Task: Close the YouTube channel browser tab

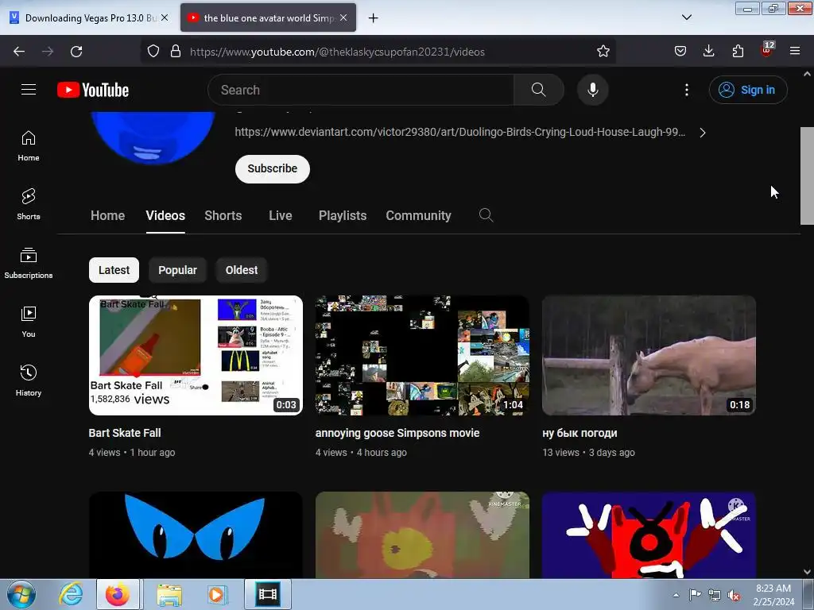Action: click(x=343, y=17)
